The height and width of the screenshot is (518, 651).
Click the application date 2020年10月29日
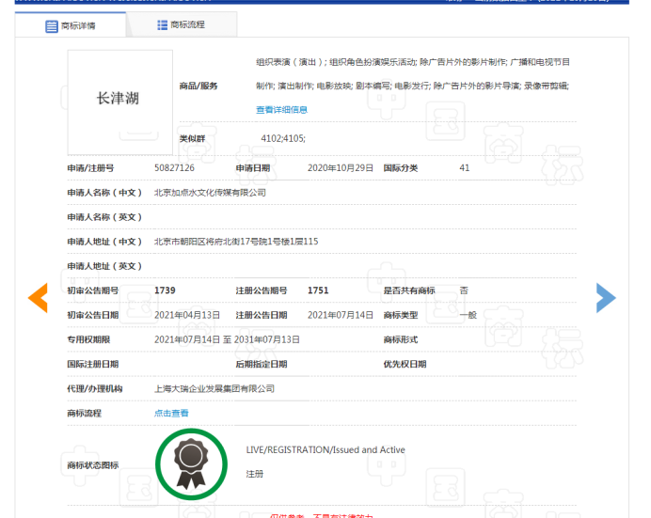click(x=341, y=168)
